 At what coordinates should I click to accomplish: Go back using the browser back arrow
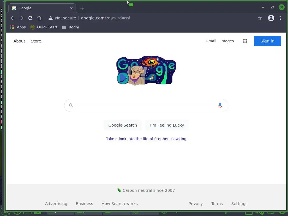[12, 18]
